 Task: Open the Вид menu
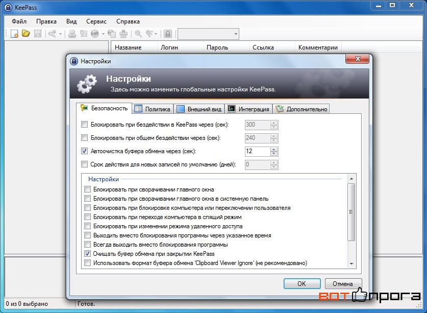click(71, 21)
